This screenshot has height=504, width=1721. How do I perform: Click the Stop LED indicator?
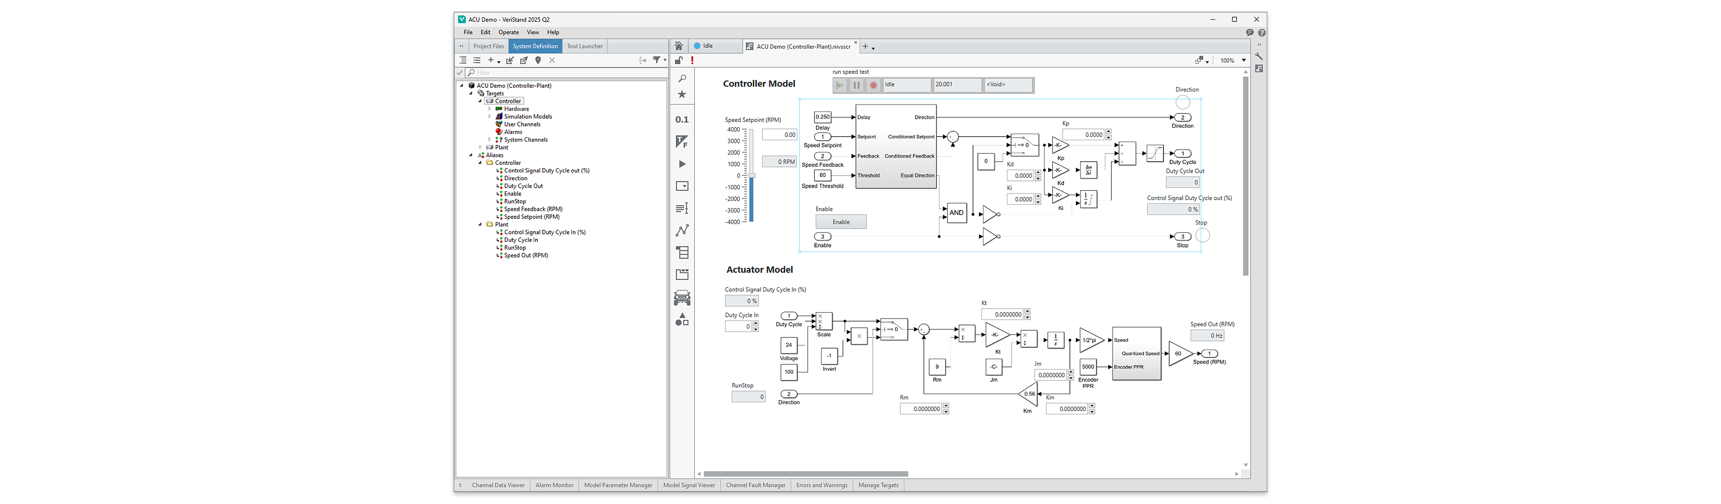(x=1202, y=235)
